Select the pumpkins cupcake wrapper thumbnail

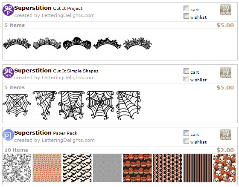pyautogui.click(x=47, y=43)
